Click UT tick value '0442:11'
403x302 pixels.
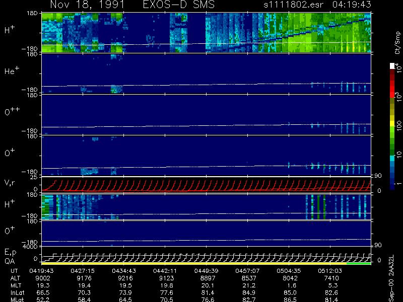[x=165, y=271]
